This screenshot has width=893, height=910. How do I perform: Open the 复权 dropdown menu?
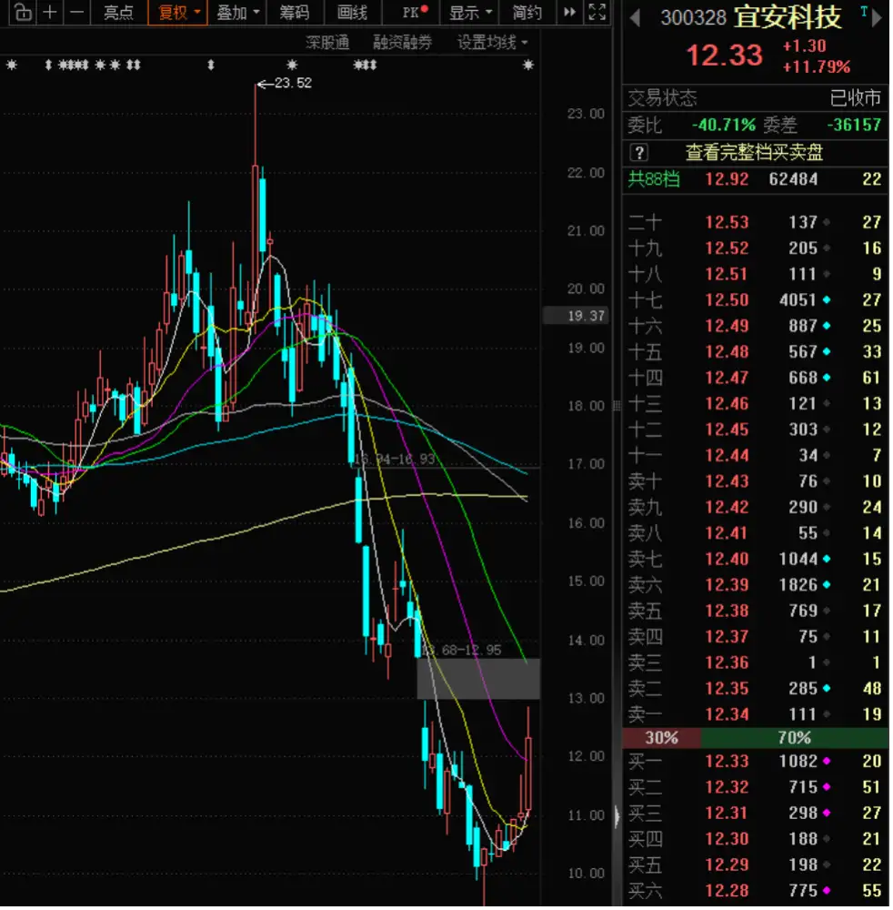click(x=178, y=12)
